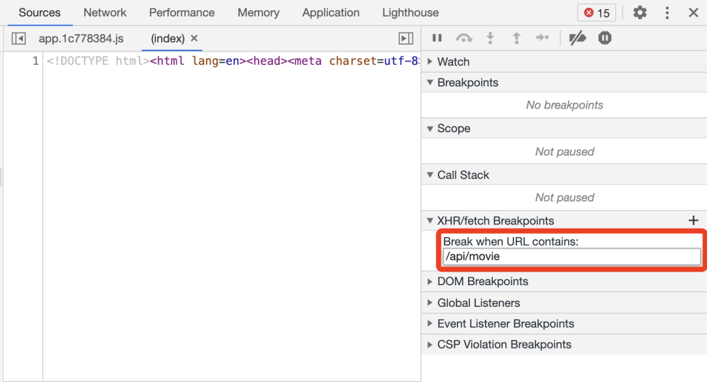Click the 15 errors counter badge
The width and height of the screenshot is (707, 382).
[596, 12]
